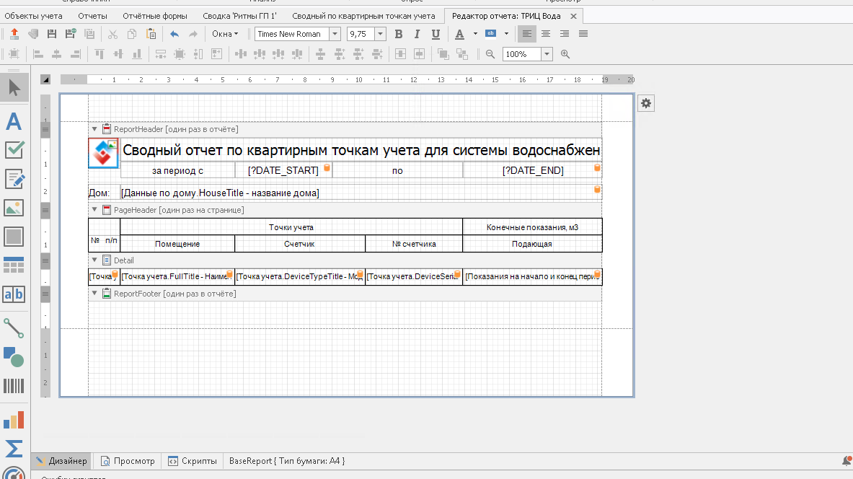The width and height of the screenshot is (853, 479).
Task: Click the Undo arrow in toolbar
Action: (x=174, y=34)
